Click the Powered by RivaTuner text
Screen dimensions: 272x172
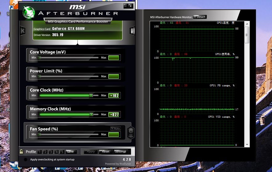[x=118, y=164]
